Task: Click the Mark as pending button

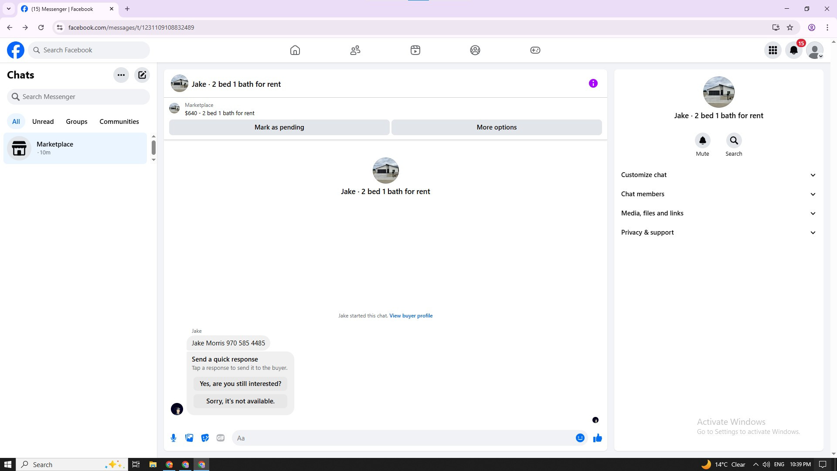Action: click(279, 127)
